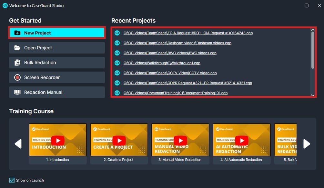The image size is (324, 188).
Task: Click the CaseGuard spiral icon beside the FOIA Request project
Action: tap(117, 33)
